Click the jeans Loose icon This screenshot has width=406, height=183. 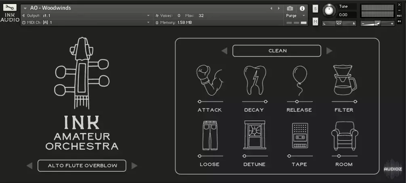(x=209, y=136)
